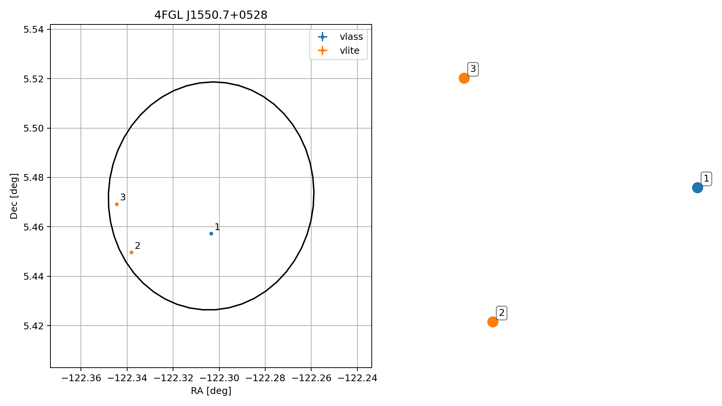Viewport: 722px width, 406px height.
Task: Click the 5.50 Dec tick label
Action: click(x=34, y=128)
